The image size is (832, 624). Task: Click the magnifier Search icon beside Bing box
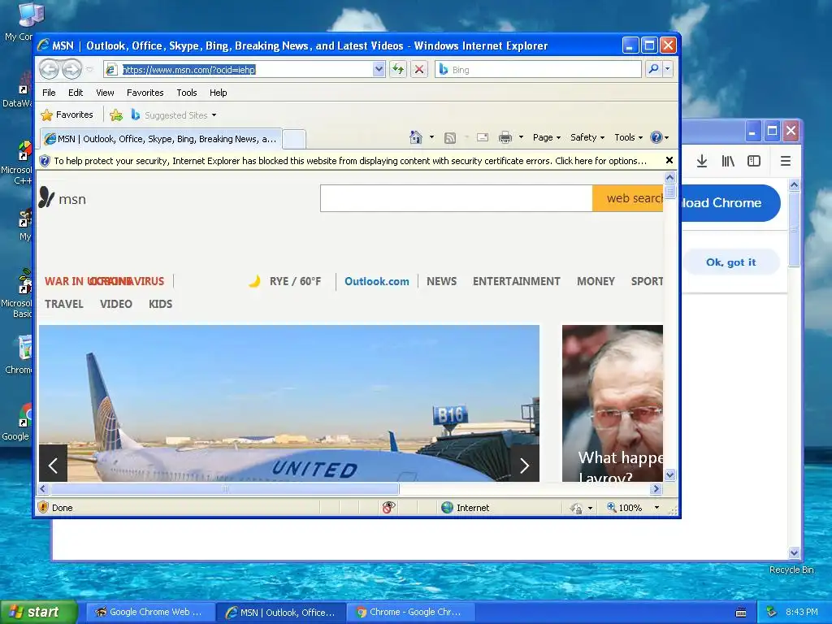click(654, 69)
